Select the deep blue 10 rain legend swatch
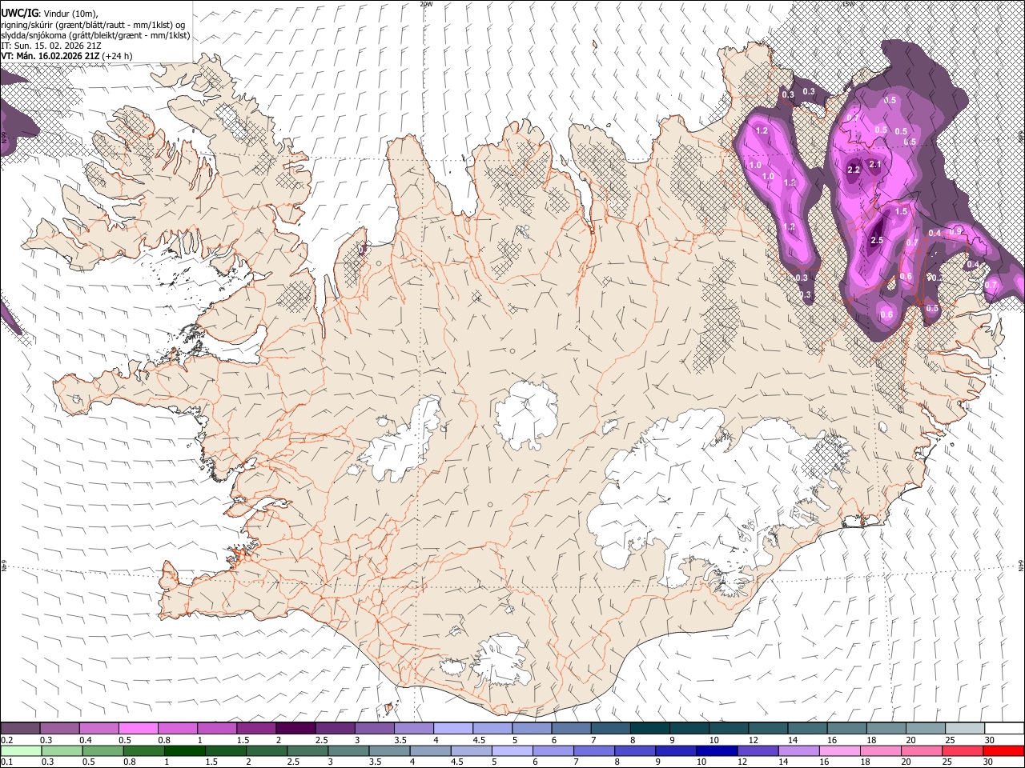Screen dimensions: 1025x768 click(715, 750)
